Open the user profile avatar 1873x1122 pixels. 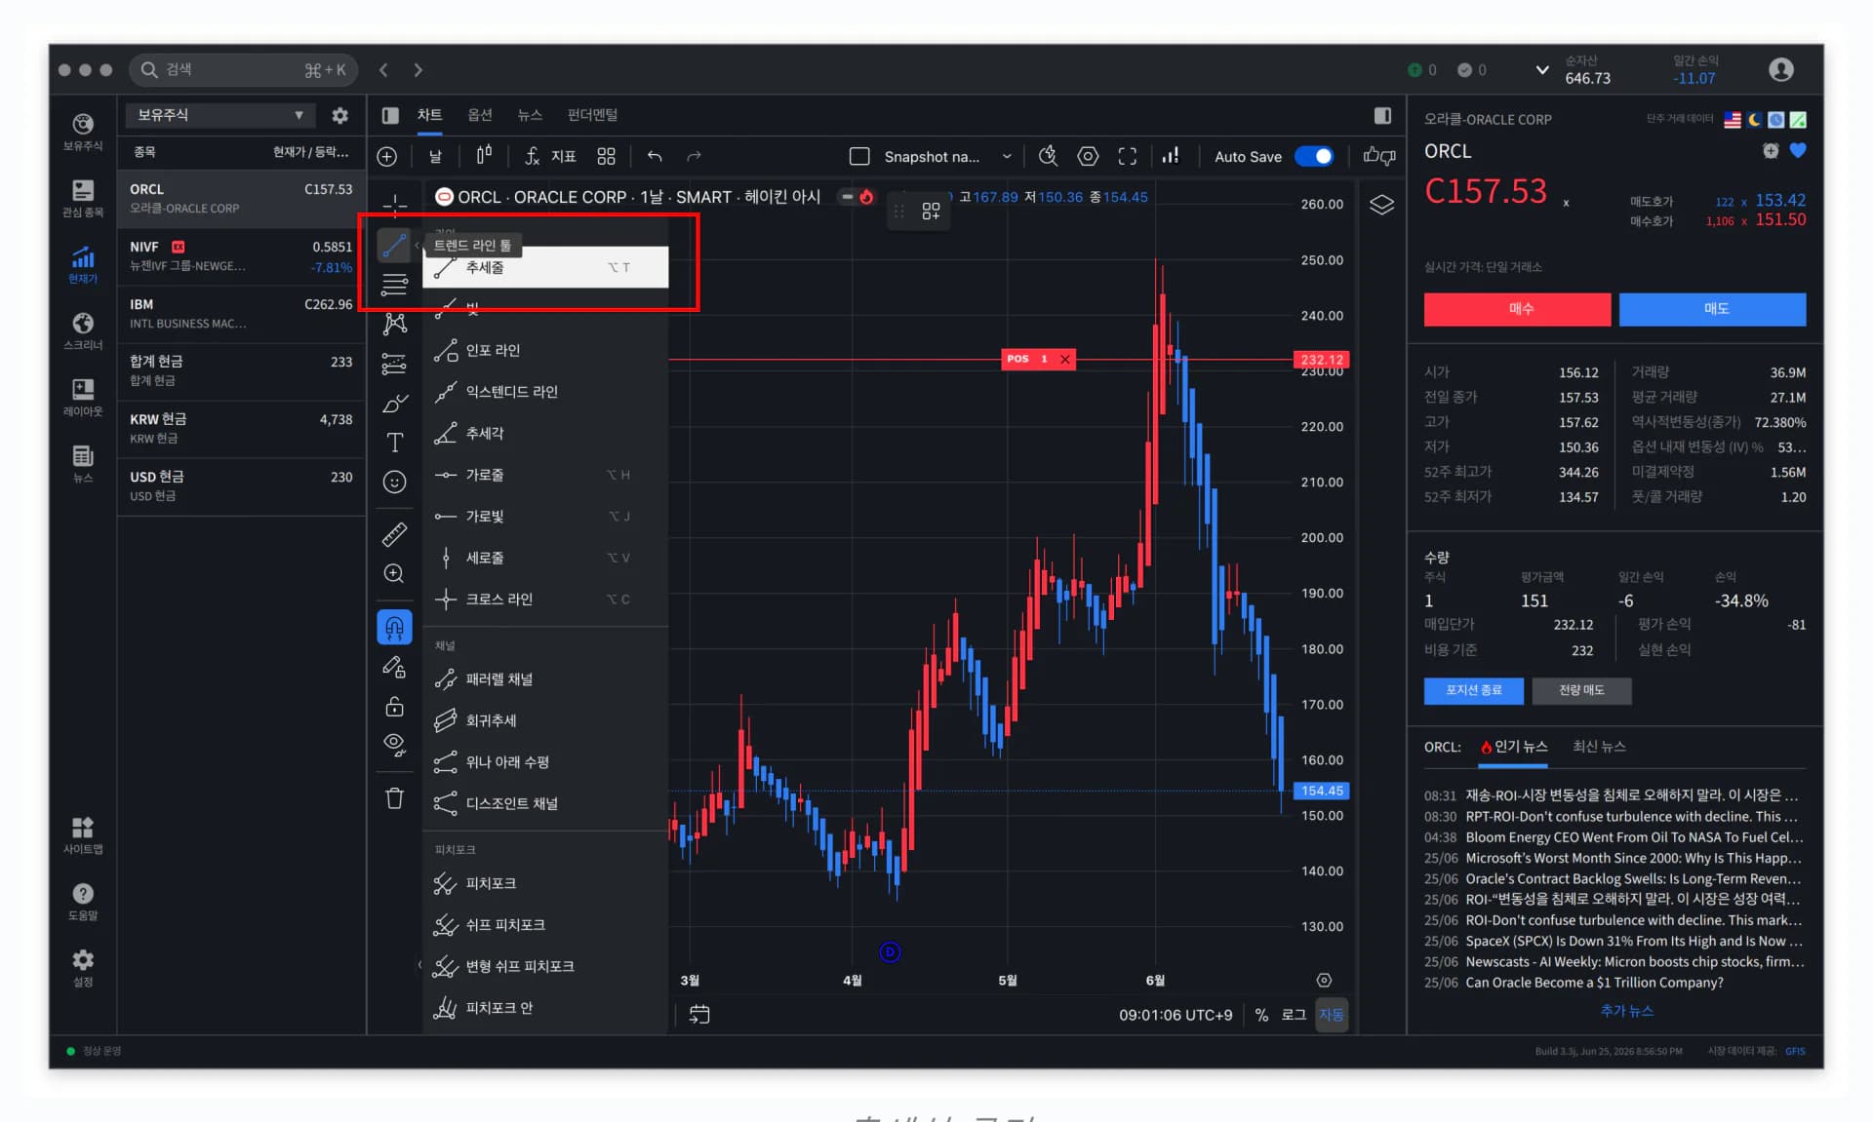click(x=1781, y=70)
